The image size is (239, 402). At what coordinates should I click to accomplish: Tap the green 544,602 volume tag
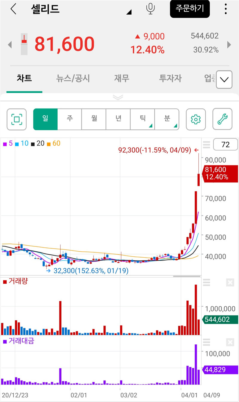220,320
